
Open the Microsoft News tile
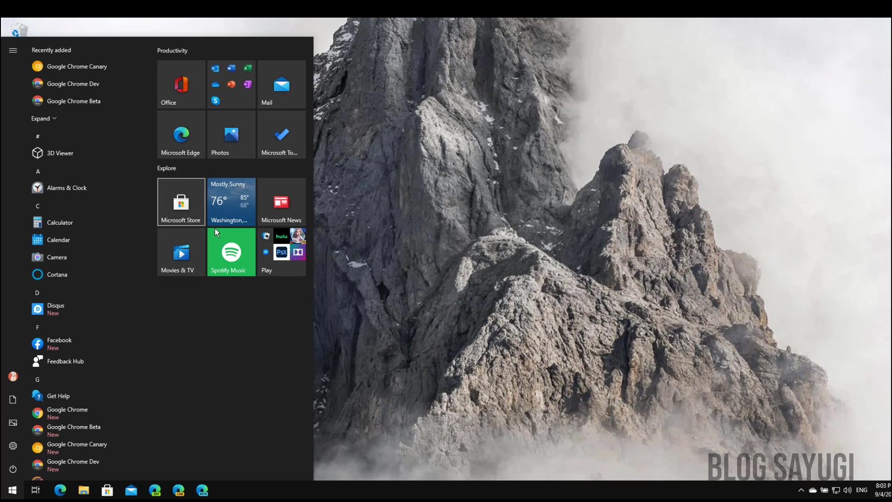point(281,202)
